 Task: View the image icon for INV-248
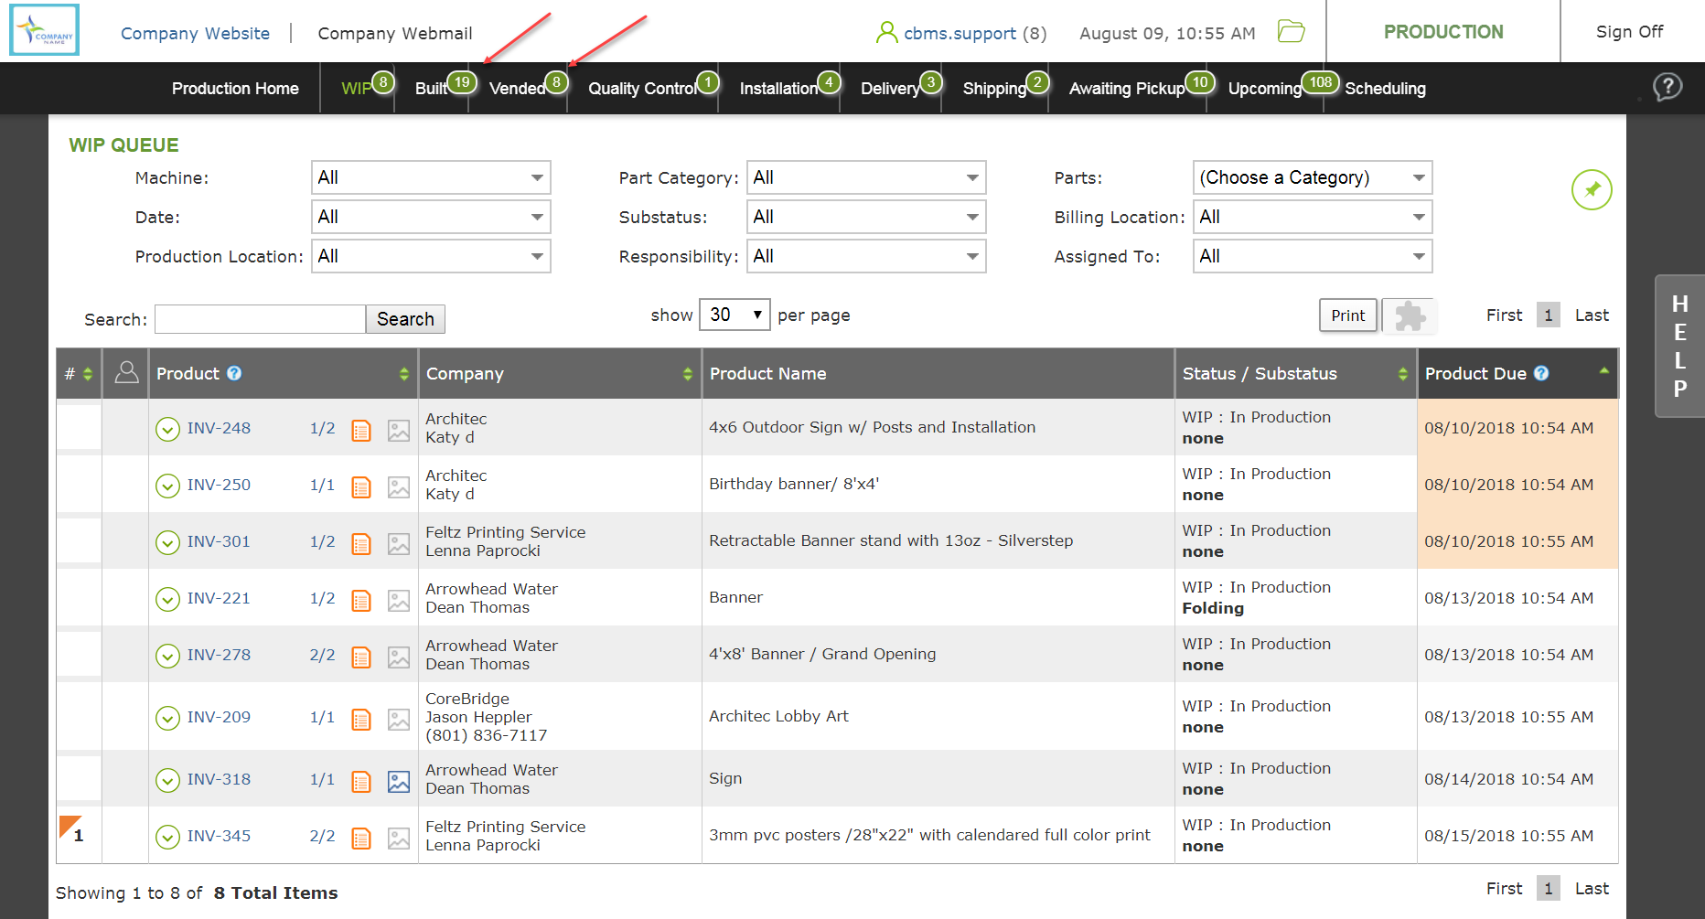click(399, 430)
